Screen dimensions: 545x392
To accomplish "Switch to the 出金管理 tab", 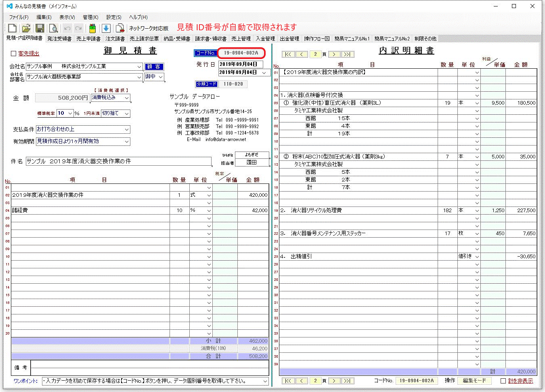I will pyautogui.click(x=289, y=39).
